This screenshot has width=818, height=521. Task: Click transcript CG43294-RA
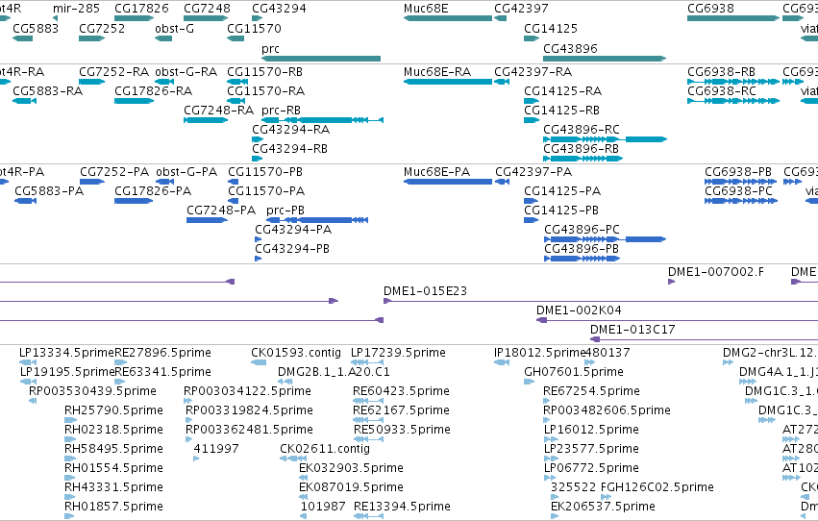click(258, 139)
